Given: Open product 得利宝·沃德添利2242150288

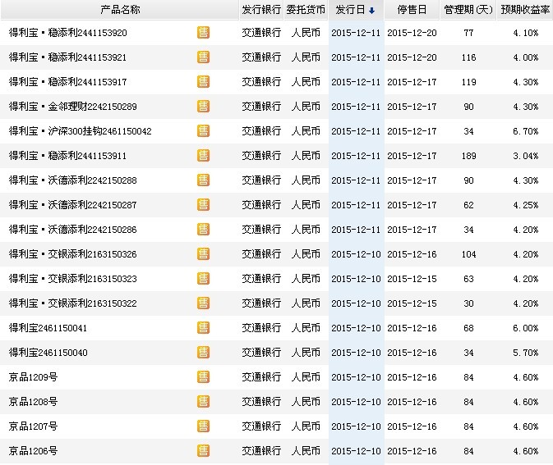Looking at the screenshot, I should pyautogui.click(x=73, y=180).
